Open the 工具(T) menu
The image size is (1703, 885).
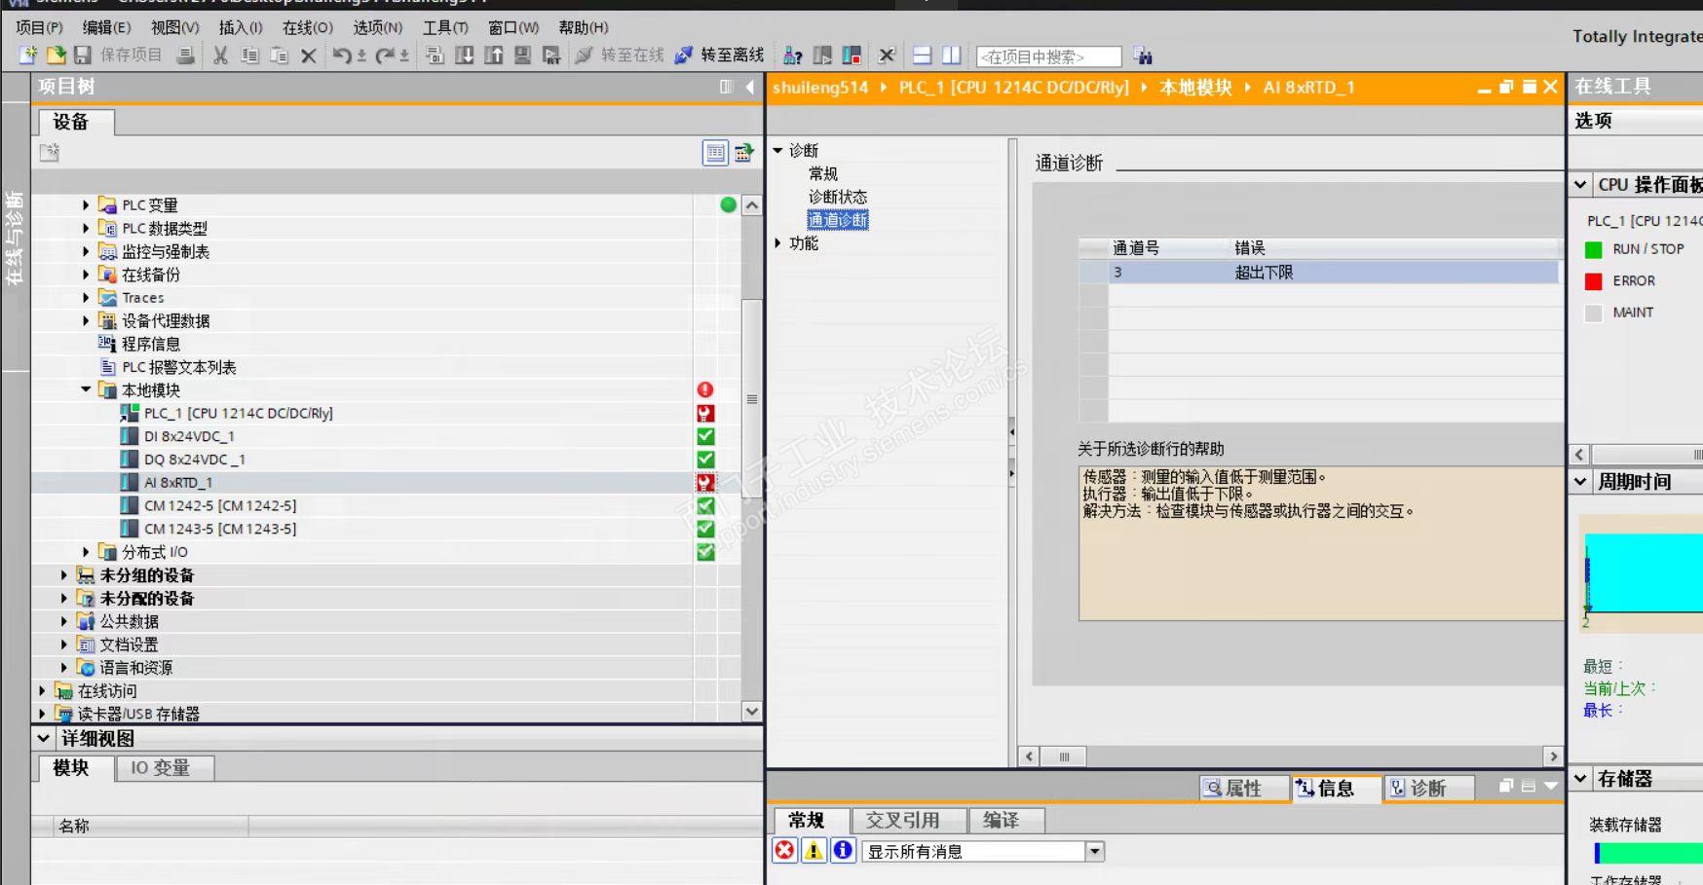pyautogui.click(x=445, y=27)
